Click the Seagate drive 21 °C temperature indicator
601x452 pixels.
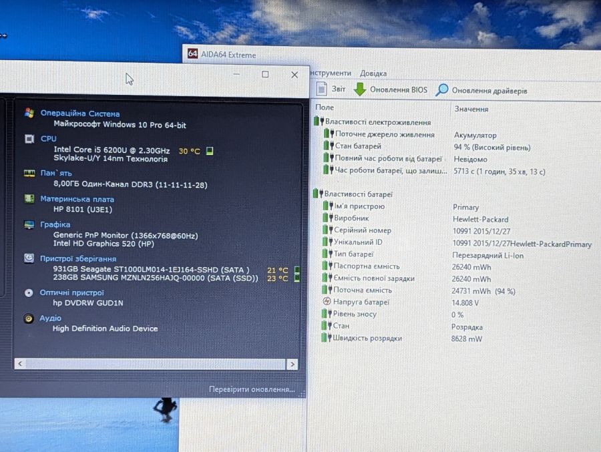click(x=296, y=270)
